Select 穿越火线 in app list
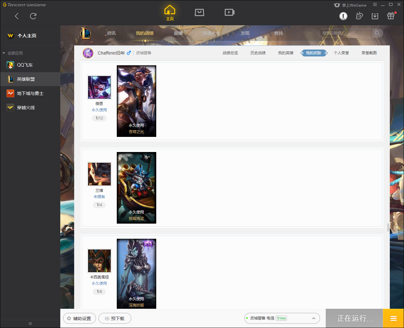 pos(30,108)
